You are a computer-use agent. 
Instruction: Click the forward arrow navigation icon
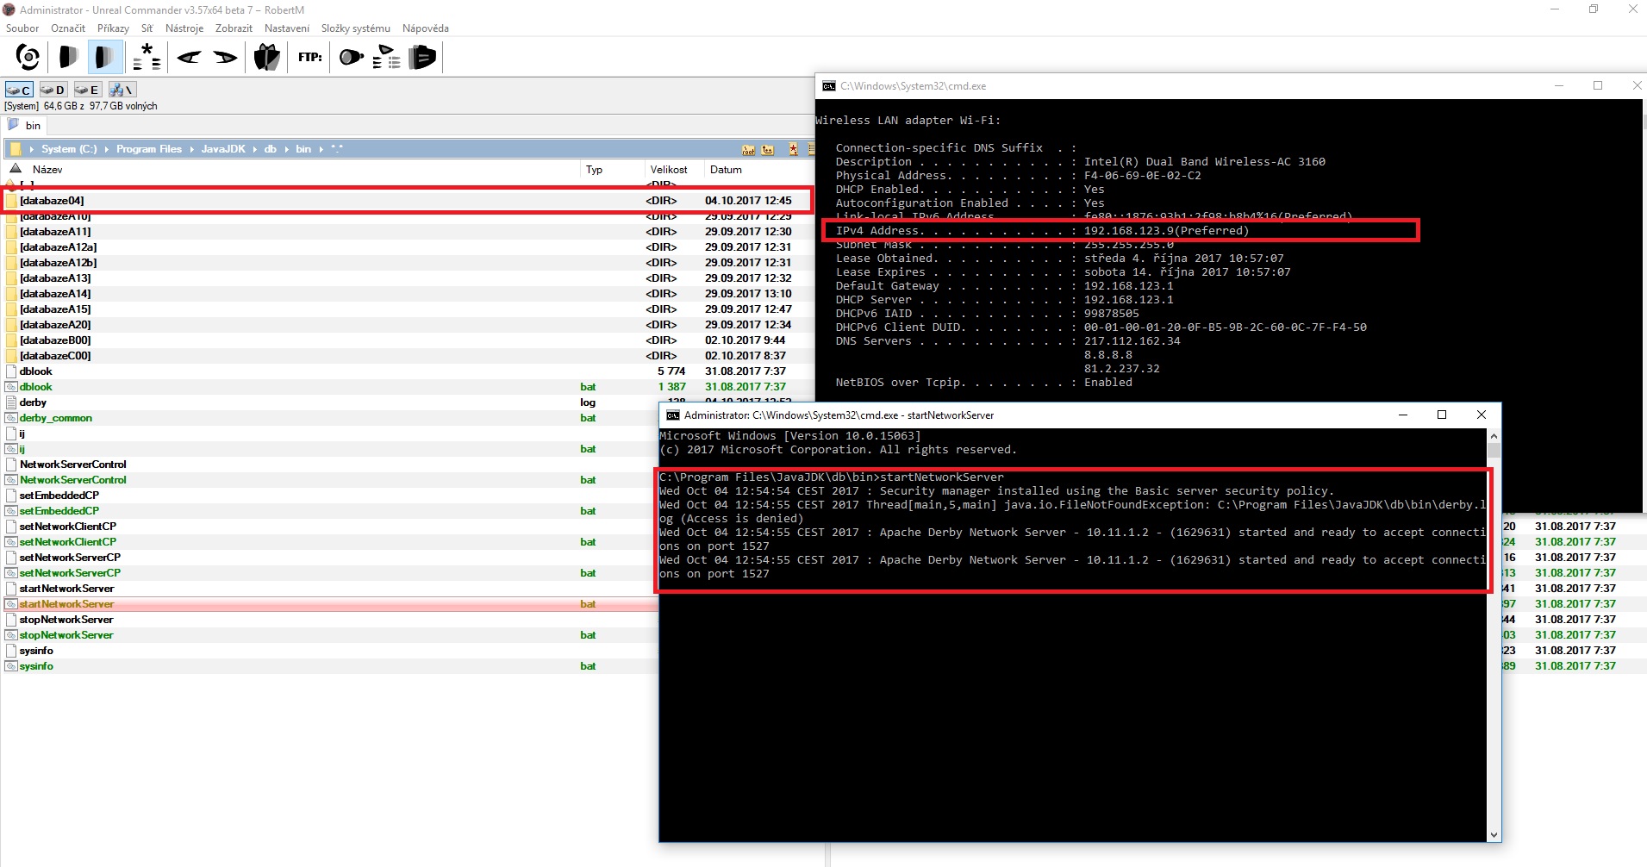[x=225, y=58]
